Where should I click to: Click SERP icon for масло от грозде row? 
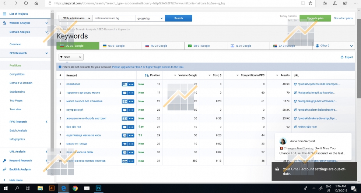(x=125, y=144)
